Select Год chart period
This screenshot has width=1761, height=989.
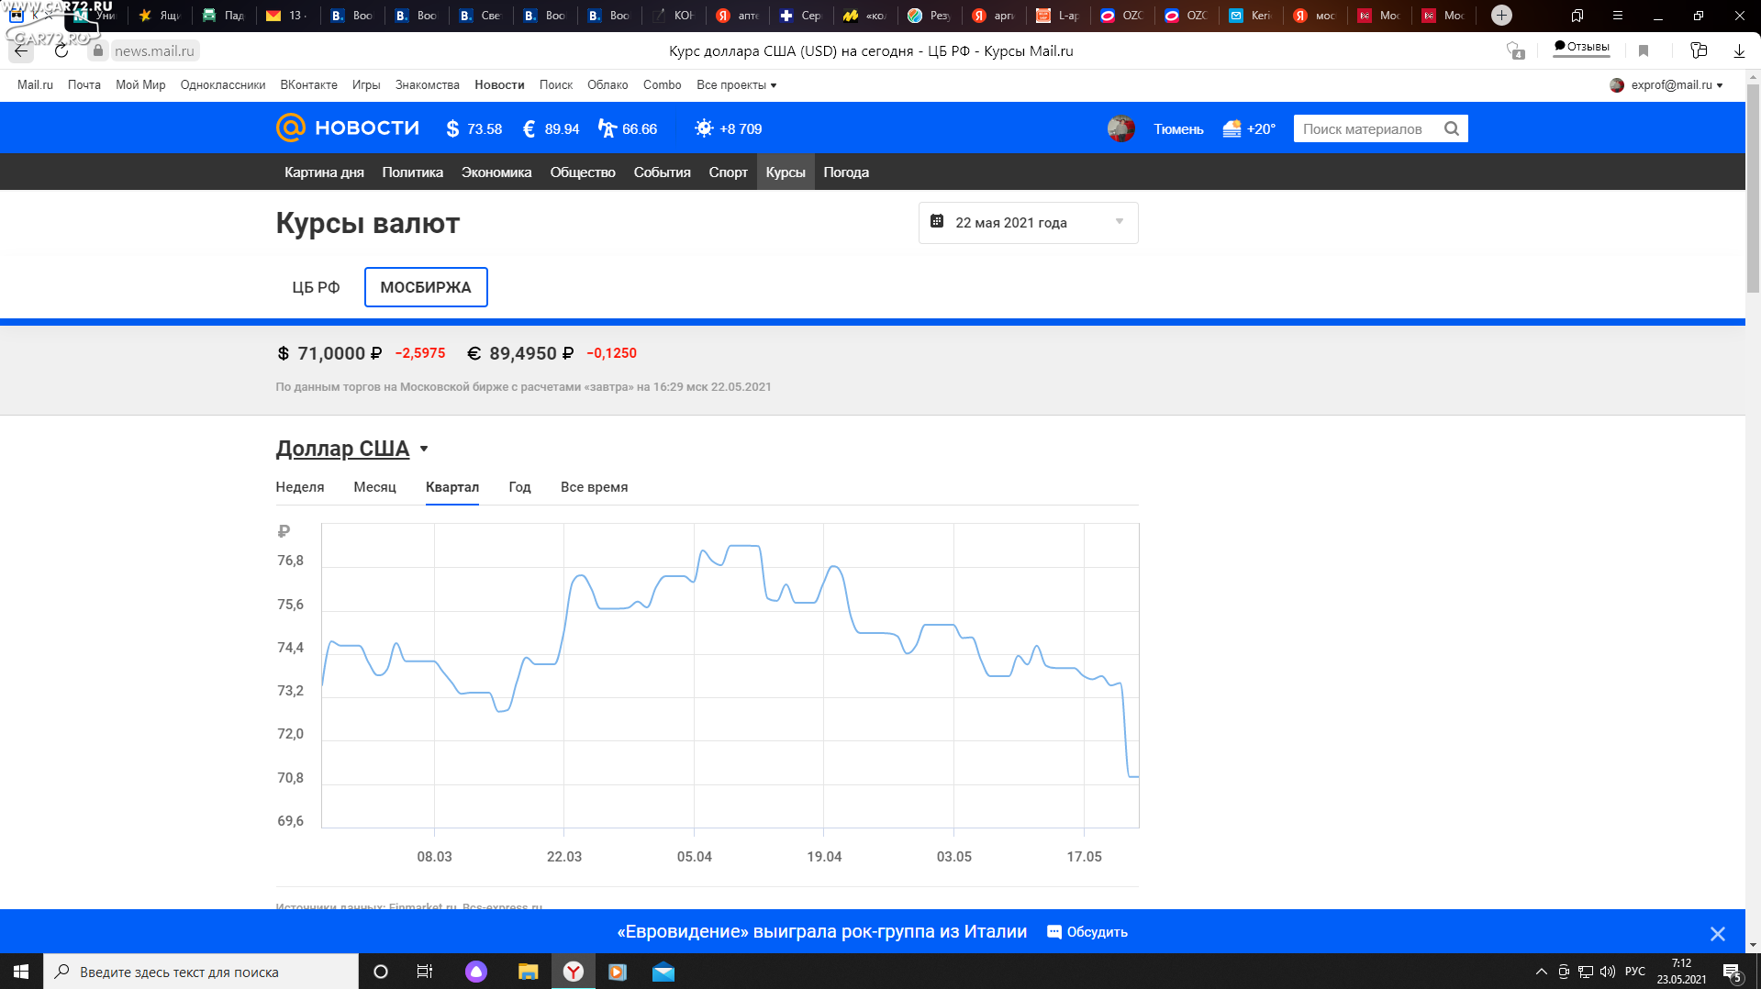tap(519, 487)
